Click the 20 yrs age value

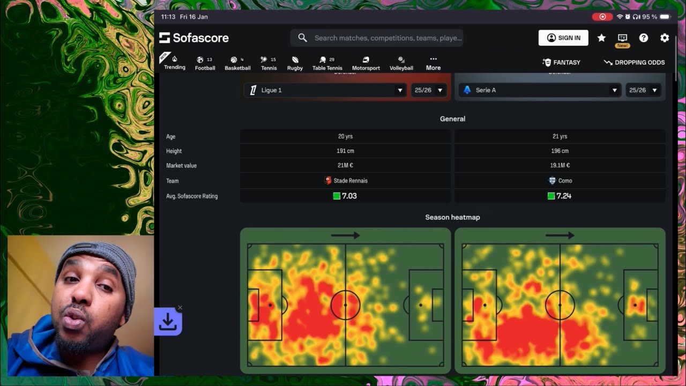pyautogui.click(x=345, y=137)
